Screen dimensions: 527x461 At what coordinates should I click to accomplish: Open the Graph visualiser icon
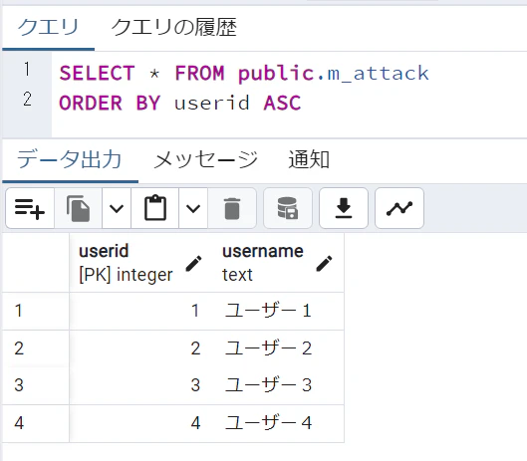(399, 208)
